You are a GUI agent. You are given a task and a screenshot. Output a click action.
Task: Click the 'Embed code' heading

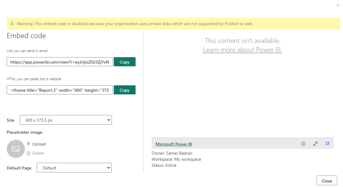tap(26, 36)
